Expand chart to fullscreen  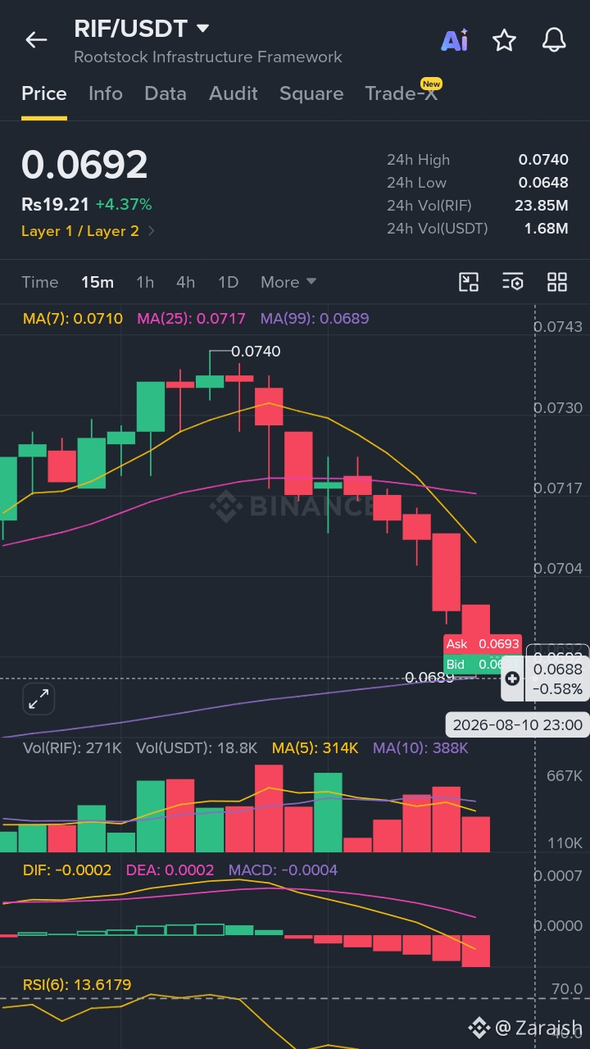(x=39, y=699)
